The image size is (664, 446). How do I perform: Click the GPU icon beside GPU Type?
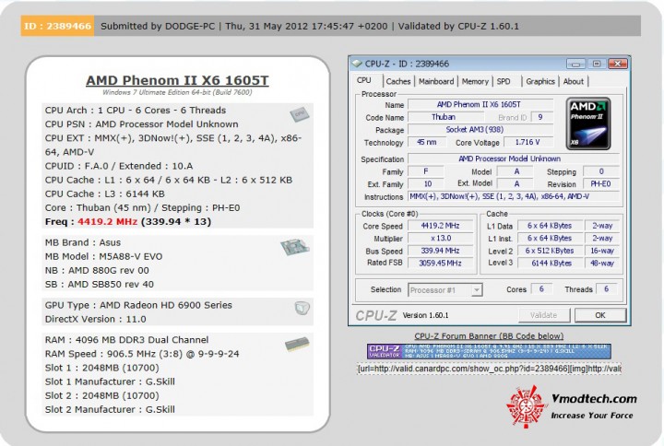point(302,308)
